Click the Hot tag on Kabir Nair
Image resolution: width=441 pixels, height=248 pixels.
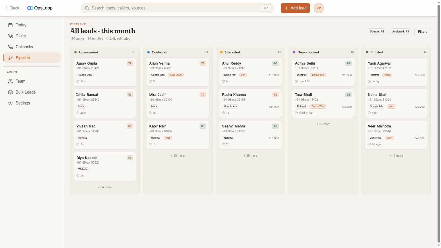(168, 138)
